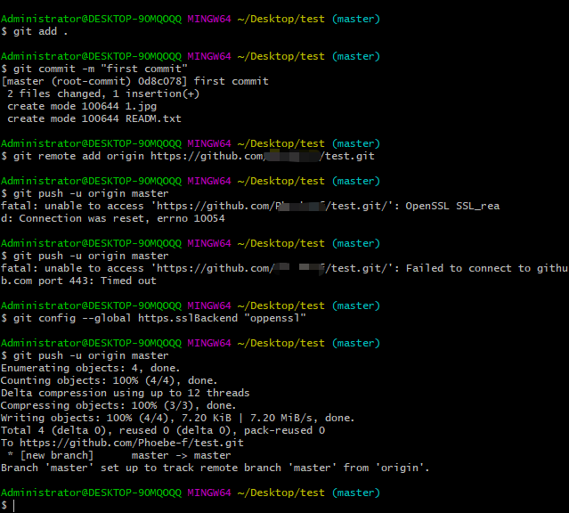Click the "To https://github.com/Phoebe-f/test.git" URL line
The height and width of the screenshot is (513, 569).
(x=122, y=443)
